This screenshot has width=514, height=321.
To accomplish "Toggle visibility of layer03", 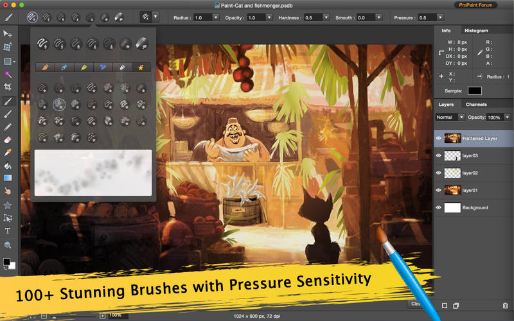I will pyautogui.click(x=439, y=155).
